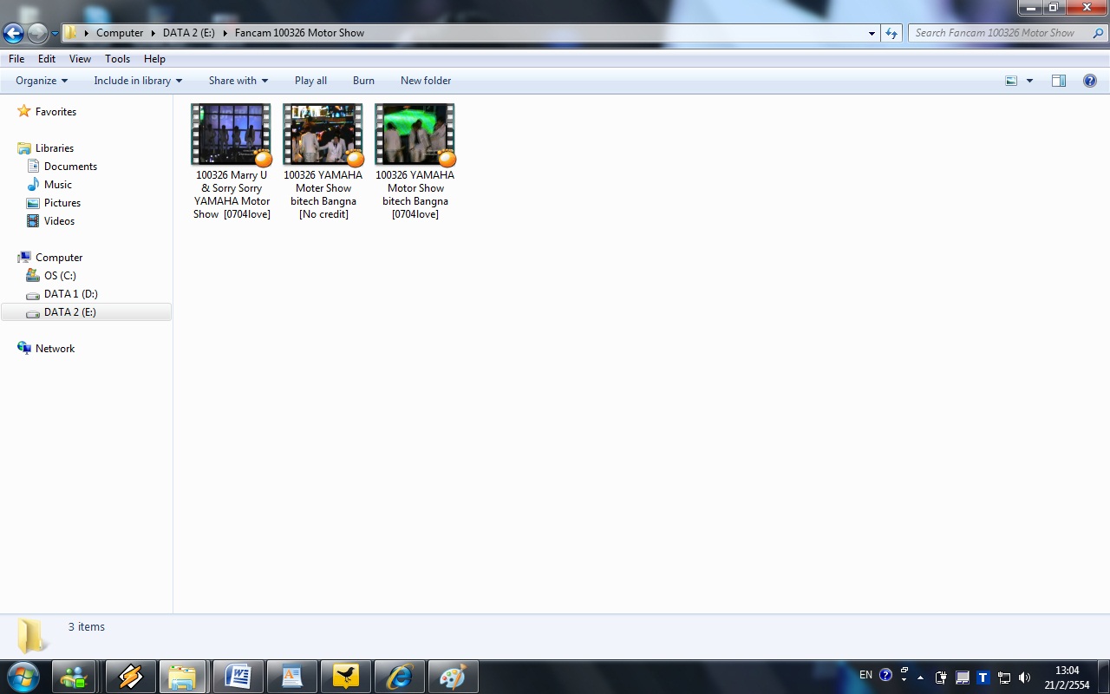Click the Play all button
Image resolution: width=1110 pixels, height=694 pixels.
click(310, 81)
